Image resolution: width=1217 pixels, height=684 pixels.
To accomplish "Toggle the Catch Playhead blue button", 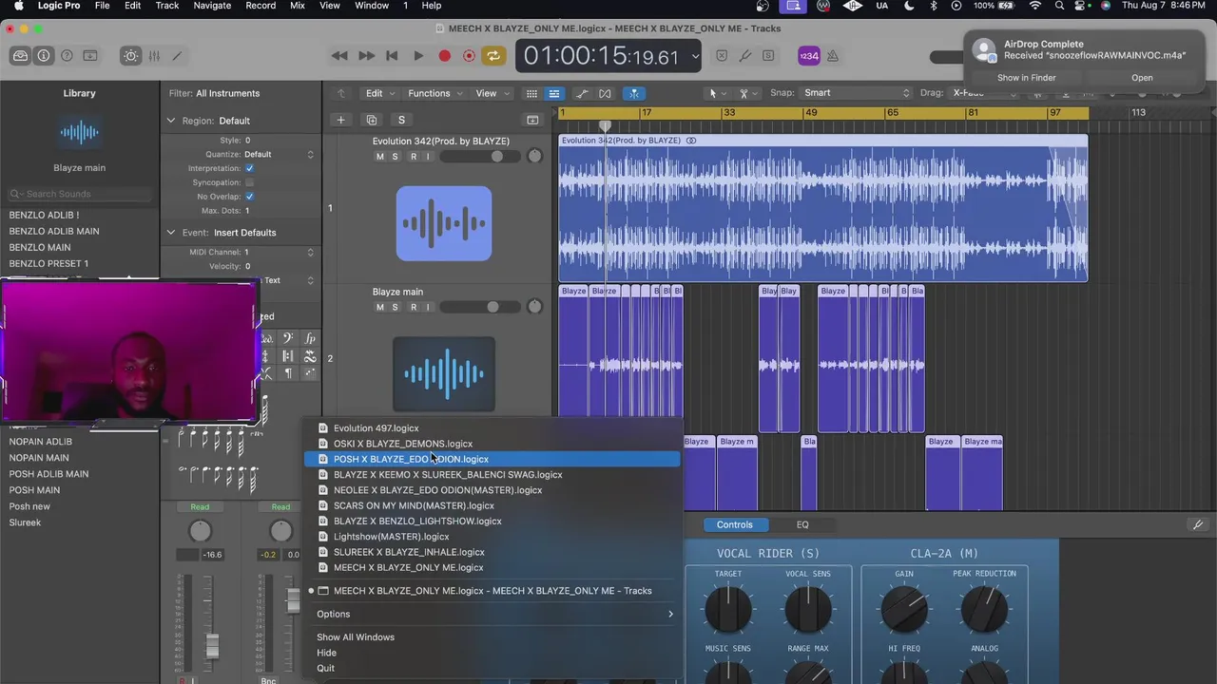I will click(633, 93).
